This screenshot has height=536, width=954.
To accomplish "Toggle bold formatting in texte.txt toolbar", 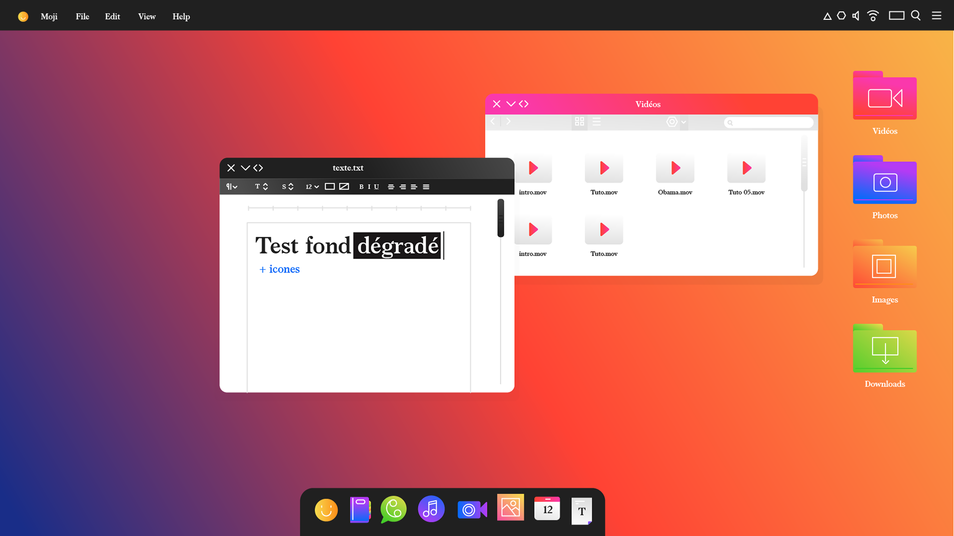I will [x=361, y=187].
